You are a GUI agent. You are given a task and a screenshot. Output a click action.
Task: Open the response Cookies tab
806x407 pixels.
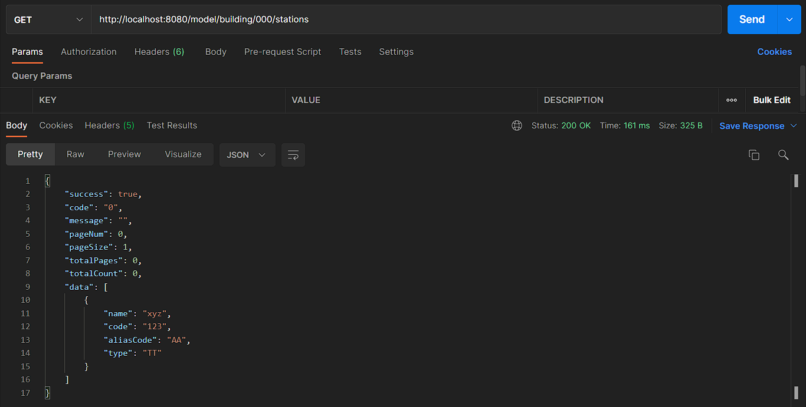click(55, 125)
